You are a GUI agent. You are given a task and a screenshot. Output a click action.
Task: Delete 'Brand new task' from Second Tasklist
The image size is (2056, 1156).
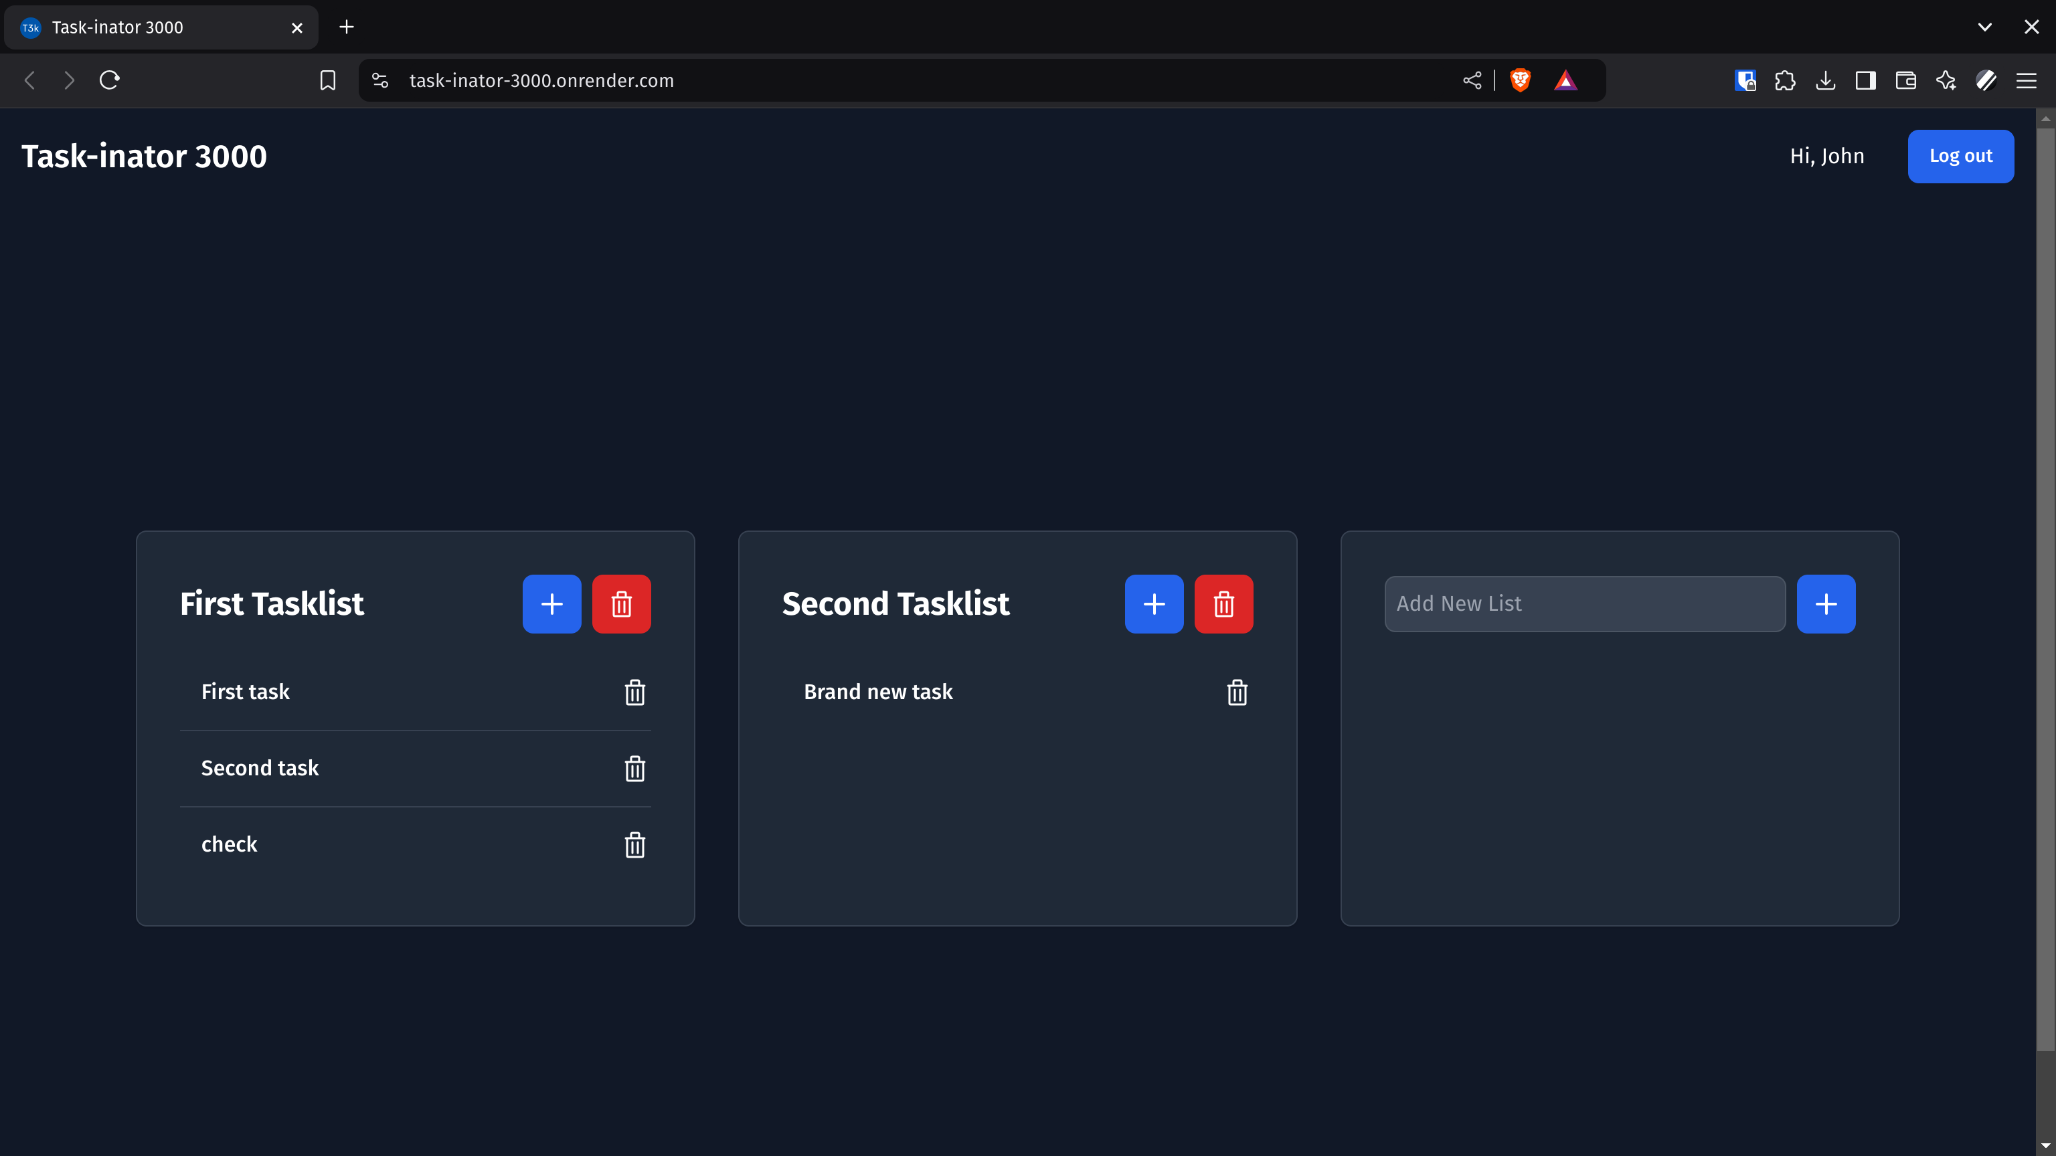[1237, 692]
